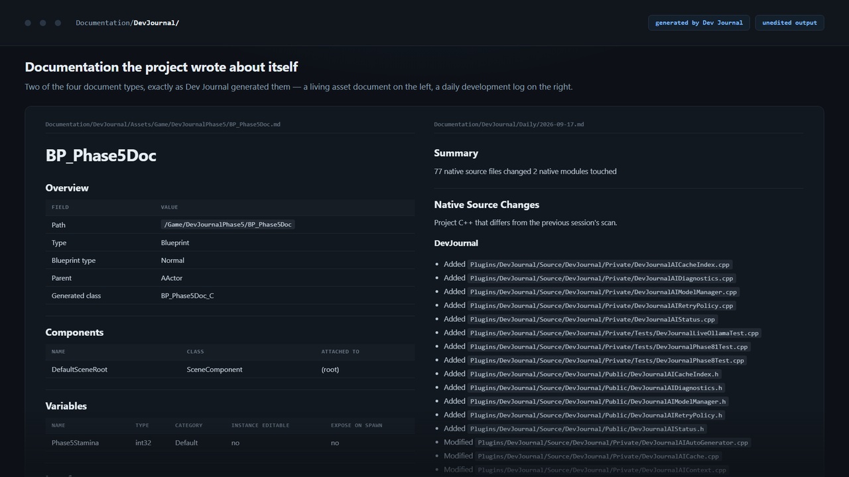Select the added DevJournalAIStatus.cpp path
Image resolution: width=849 pixels, height=477 pixels.
[592, 319]
